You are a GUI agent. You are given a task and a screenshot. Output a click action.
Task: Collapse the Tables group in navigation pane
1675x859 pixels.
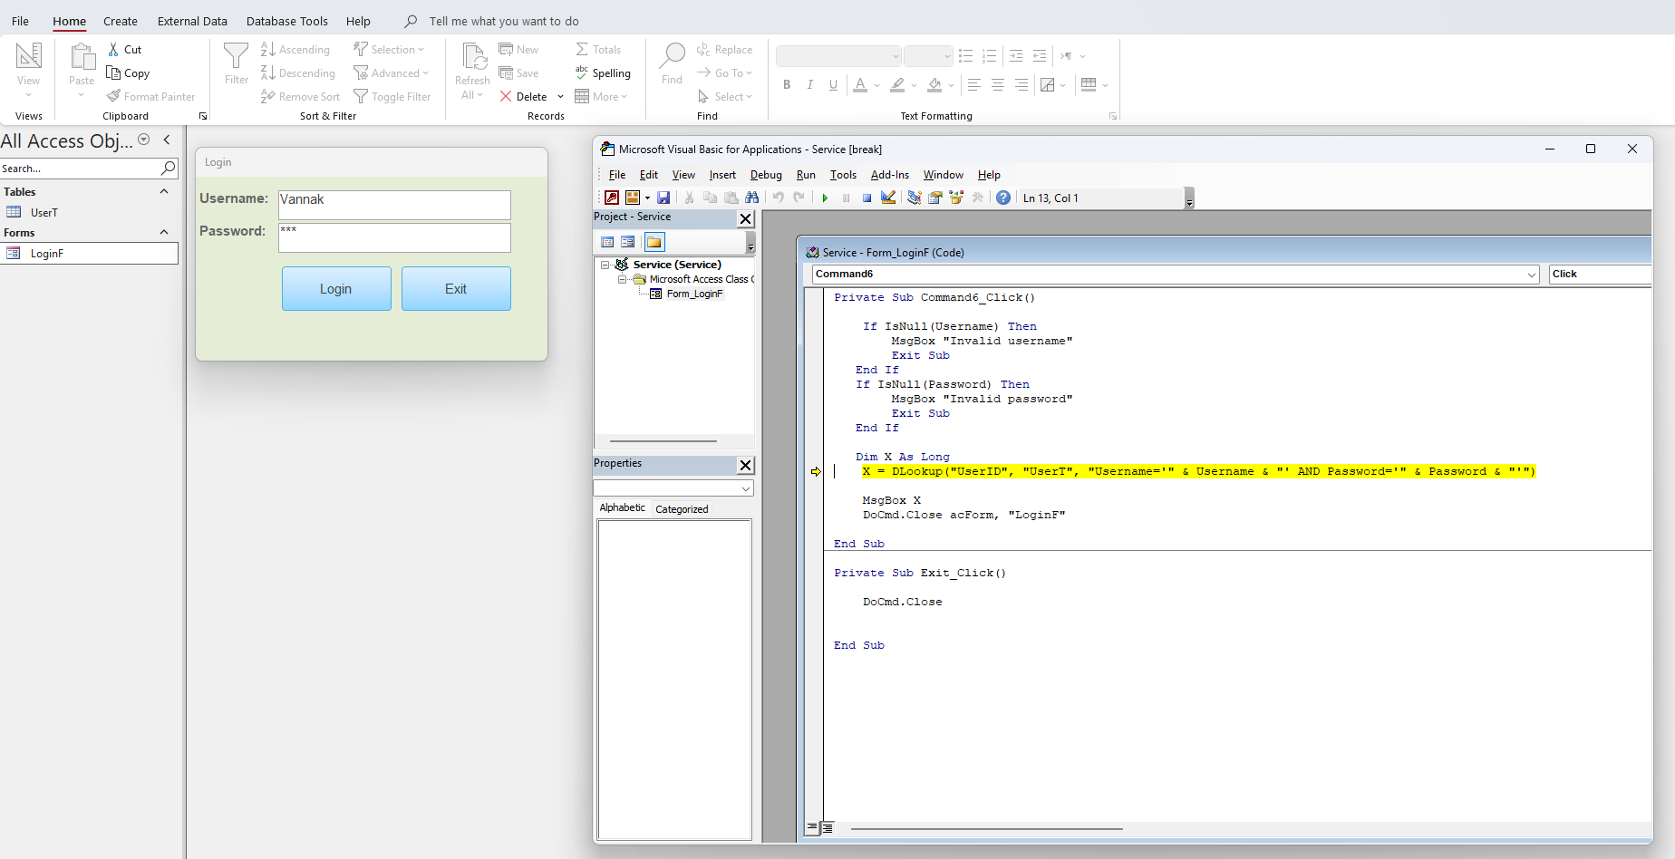(x=164, y=192)
